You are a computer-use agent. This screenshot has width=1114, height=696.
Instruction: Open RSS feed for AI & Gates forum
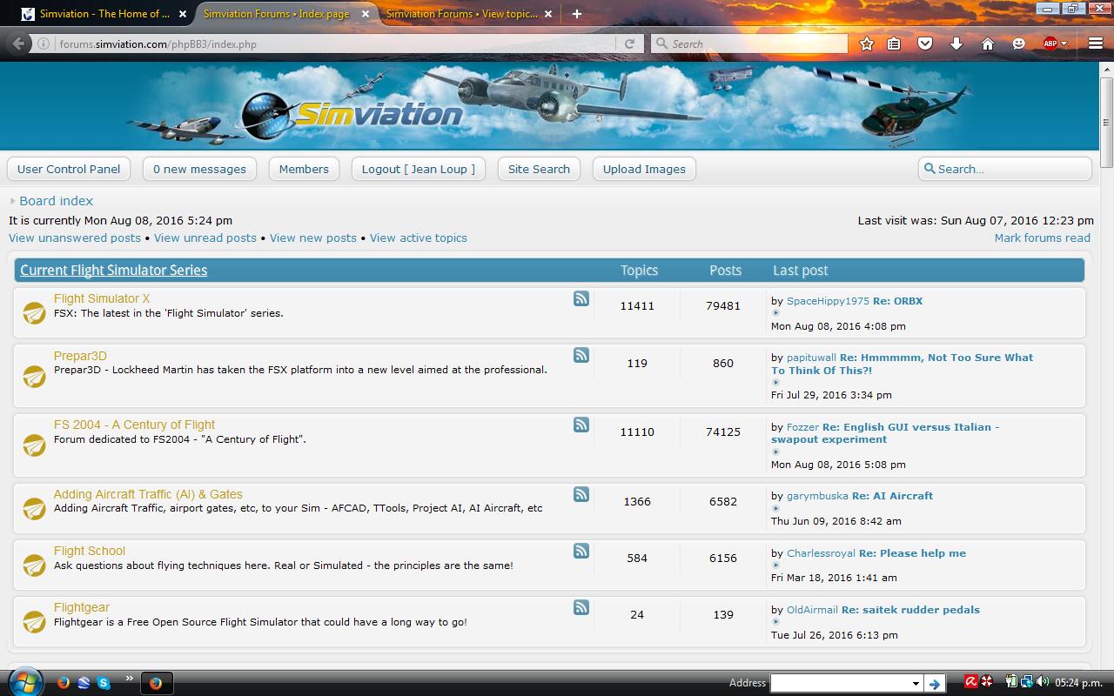[x=581, y=495]
